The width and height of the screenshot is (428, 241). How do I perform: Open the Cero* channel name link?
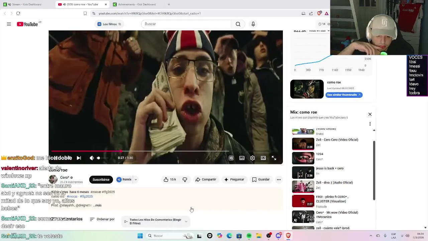coord(65,178)
